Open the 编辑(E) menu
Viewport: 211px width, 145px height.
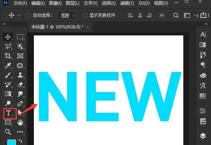(38, 3)
